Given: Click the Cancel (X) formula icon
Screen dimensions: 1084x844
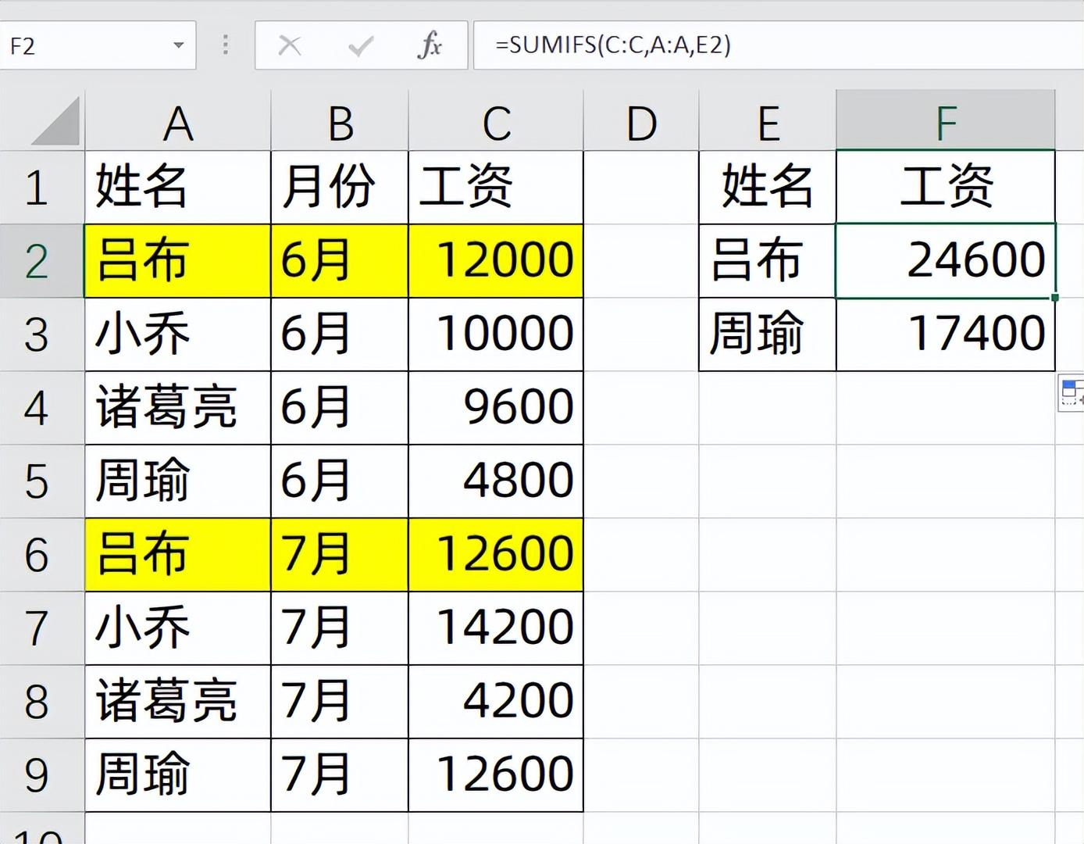Looking at the screenshot, I should tap(290, 45).
